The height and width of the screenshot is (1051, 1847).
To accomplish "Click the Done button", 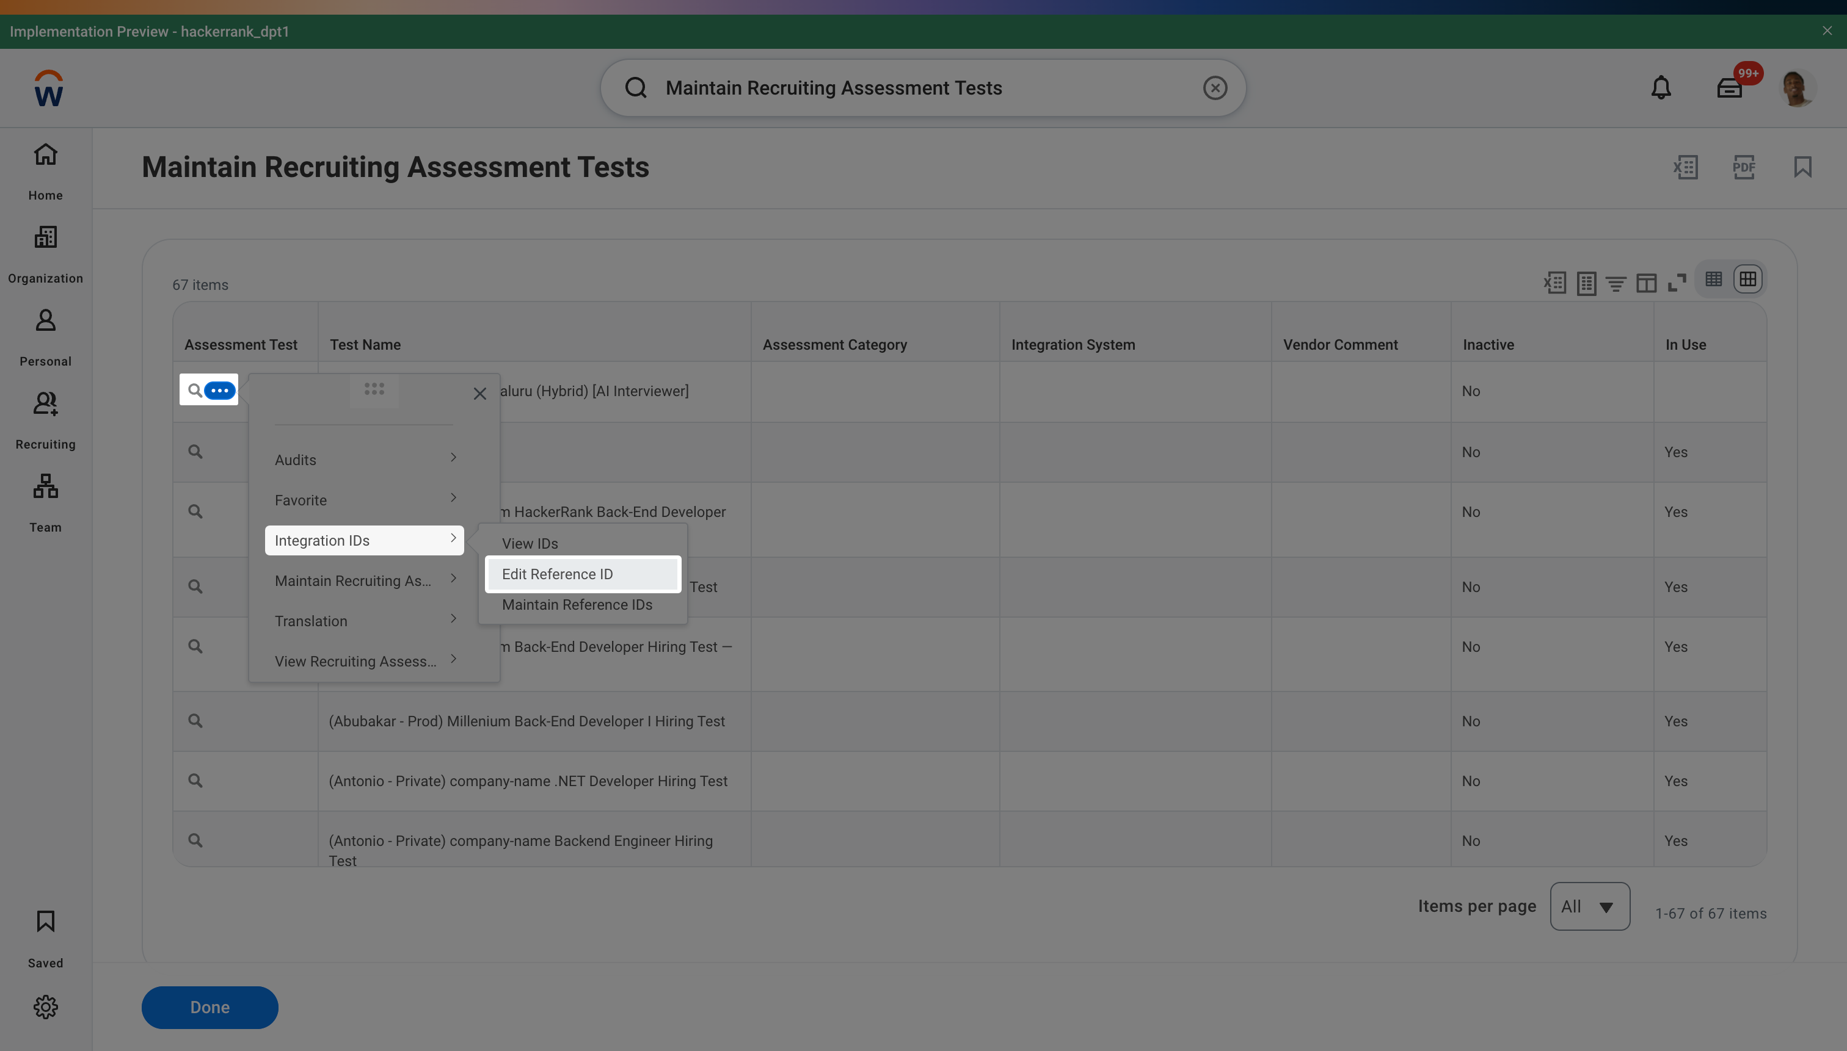I will tap(209, 1007).
